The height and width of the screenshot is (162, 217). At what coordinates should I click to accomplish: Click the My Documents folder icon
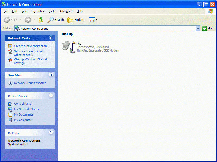[10, 114]
